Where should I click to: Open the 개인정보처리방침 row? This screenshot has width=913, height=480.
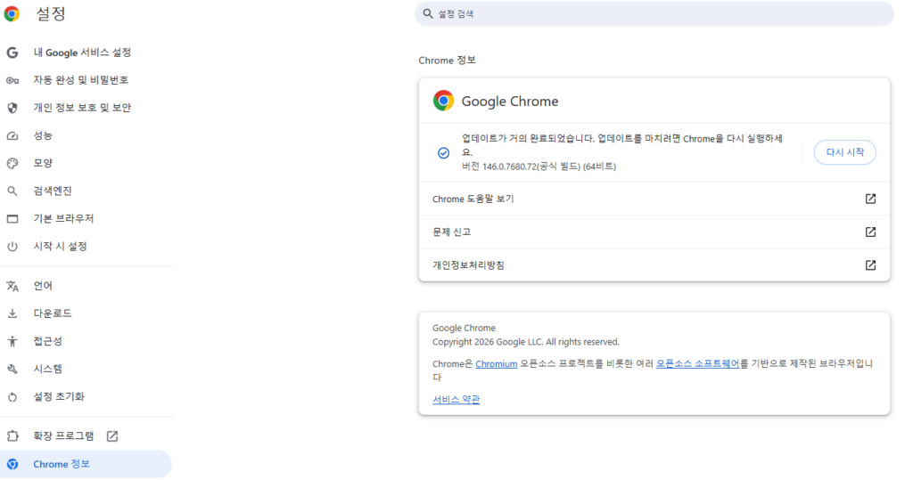pos(654,265)
